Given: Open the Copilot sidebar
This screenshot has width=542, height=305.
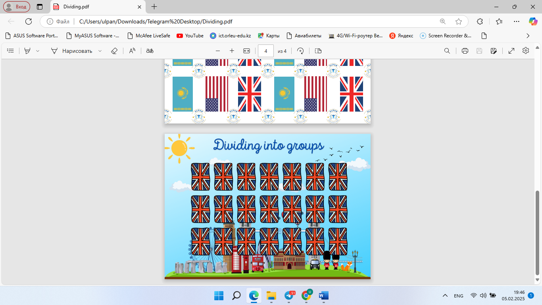Looking at the screenshot, I should click(533, 21).
